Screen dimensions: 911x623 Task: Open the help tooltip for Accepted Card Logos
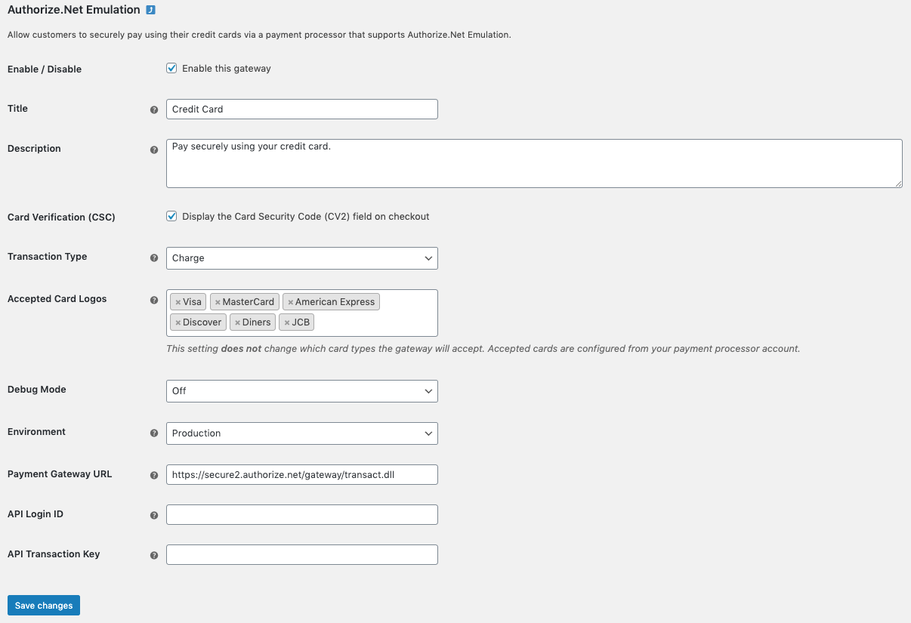click(x=154, y=300)
